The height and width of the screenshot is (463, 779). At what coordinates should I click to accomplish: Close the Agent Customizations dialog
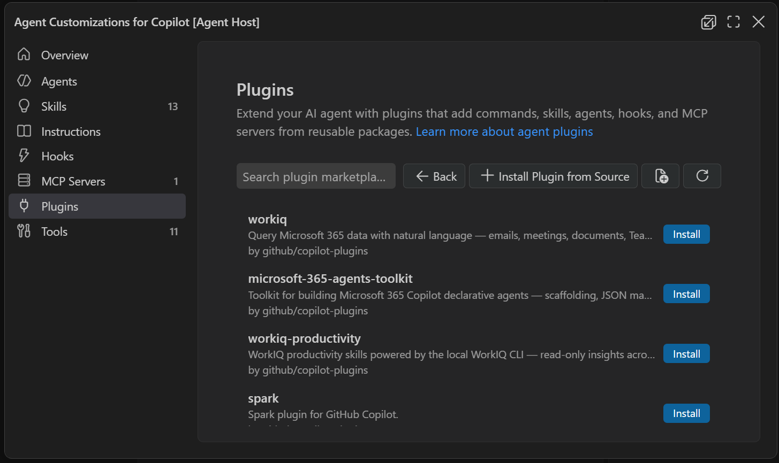[759, 22]
